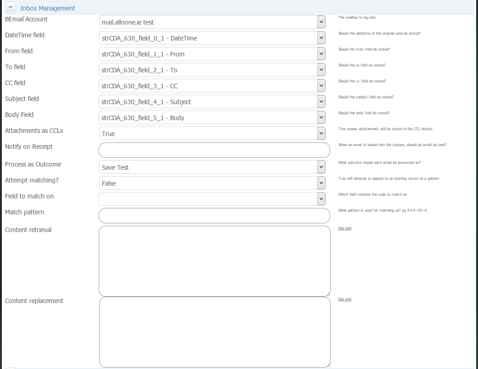Open the See wiki link for Content retrieval
The height and width of the screenshot is (369, 478).
tap(344, 228)
